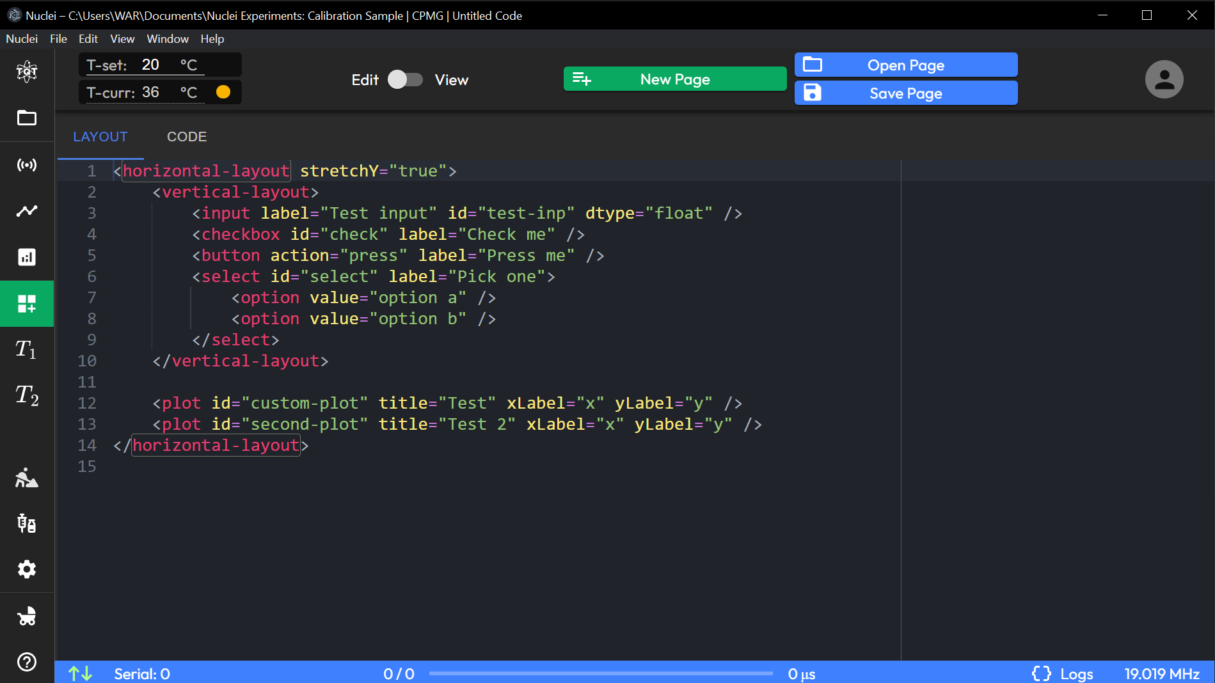
Task: Open the T1 experiment icon
Action: pyautogui.click(x=27, y=349)
